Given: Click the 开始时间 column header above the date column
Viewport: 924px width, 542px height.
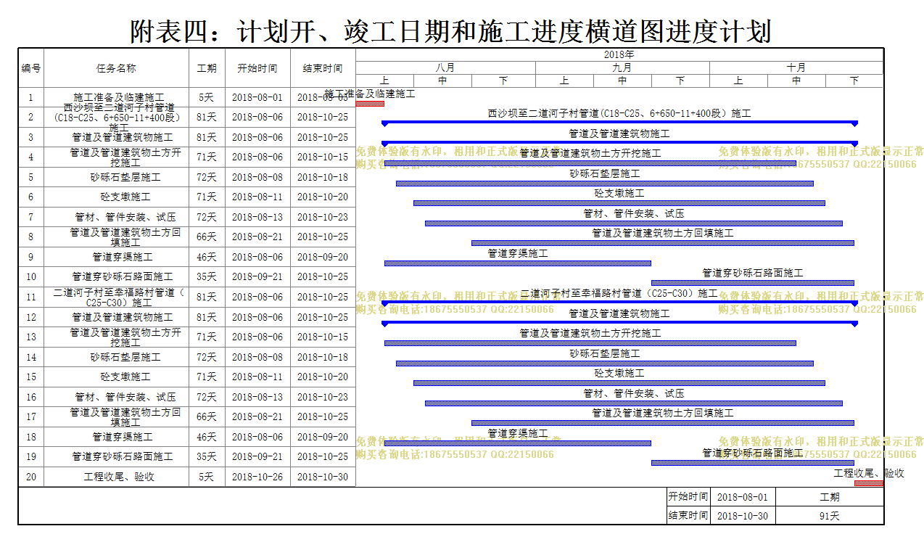Looking at the screenshot, I should pyautogui.click(x=257, y=68).
